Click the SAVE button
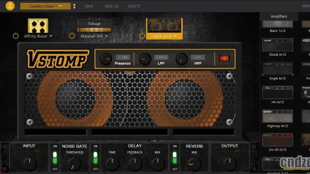This screenshot has height=174, width=310. pos(89,6)
